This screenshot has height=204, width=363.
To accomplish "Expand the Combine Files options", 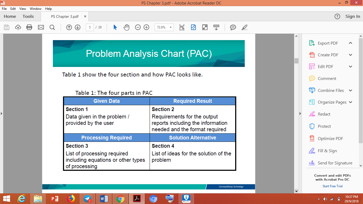I will pyautogui.click(x=350, y=90).
